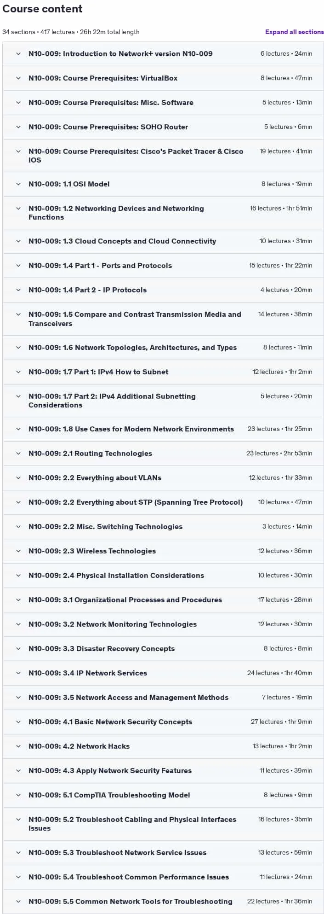Expand chevron for 1.3 Cloud Concepts section
Image resolution: width=324 pixels, height=914 pixels.
click(x=18, y=241)
